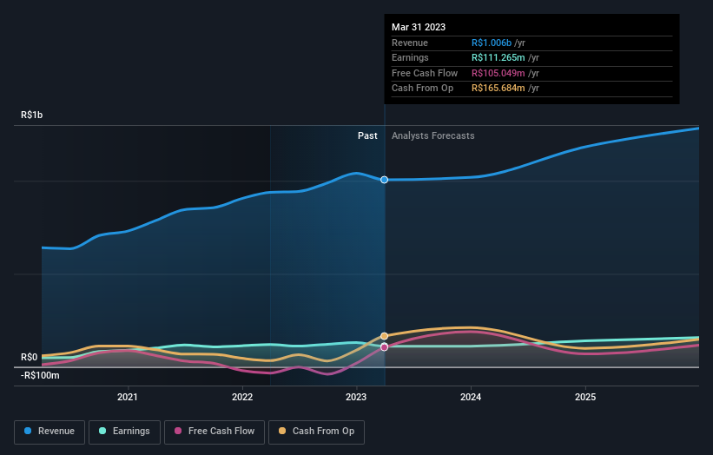Click the Past label in chart
The height and width of the screenshot is (455, 713).
[x=367, y=136]
